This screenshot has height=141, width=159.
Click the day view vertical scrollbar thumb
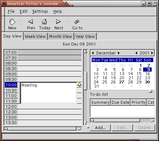point(85,81)
